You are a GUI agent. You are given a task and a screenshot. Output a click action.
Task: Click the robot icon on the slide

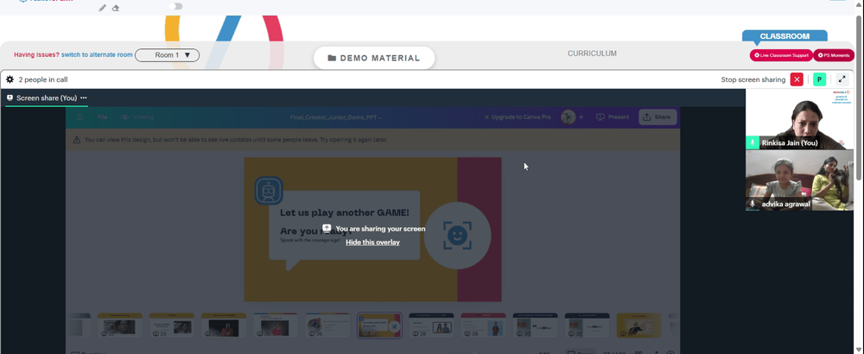tap(269, 191)
